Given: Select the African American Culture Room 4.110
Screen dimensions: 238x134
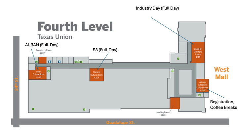Looking at the screenshot, I should coord(203,86).
